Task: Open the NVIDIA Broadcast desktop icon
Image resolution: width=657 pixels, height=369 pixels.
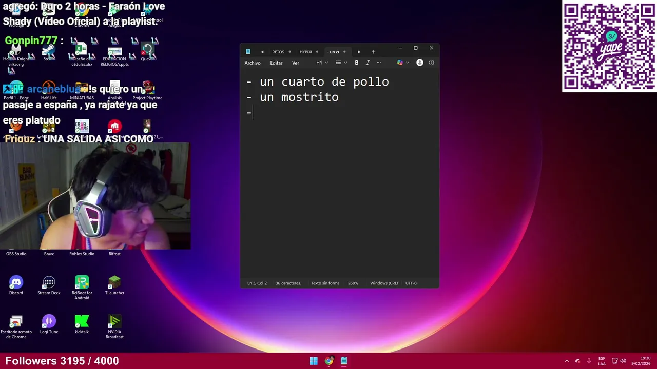Action: 114,327
